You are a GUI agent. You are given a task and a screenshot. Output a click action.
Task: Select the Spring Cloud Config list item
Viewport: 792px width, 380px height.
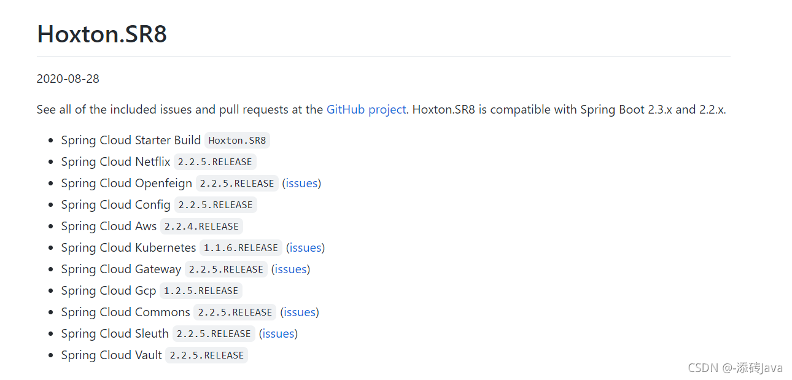(115, 204)
